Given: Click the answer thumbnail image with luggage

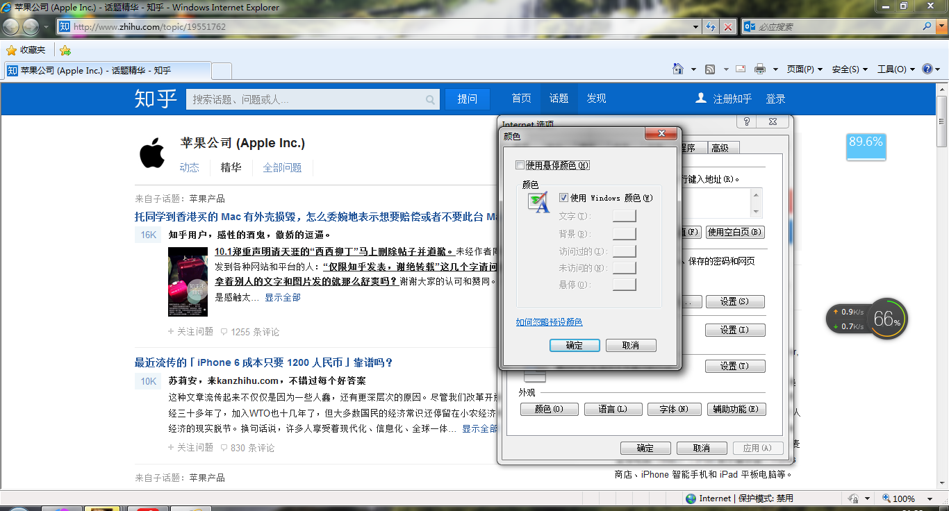Looking at the screenshot, I should tap(188, 282).
